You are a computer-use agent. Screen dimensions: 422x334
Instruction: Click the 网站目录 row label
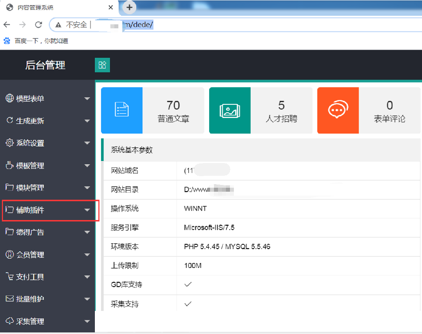pyautogui.click(x=125, y=189)
